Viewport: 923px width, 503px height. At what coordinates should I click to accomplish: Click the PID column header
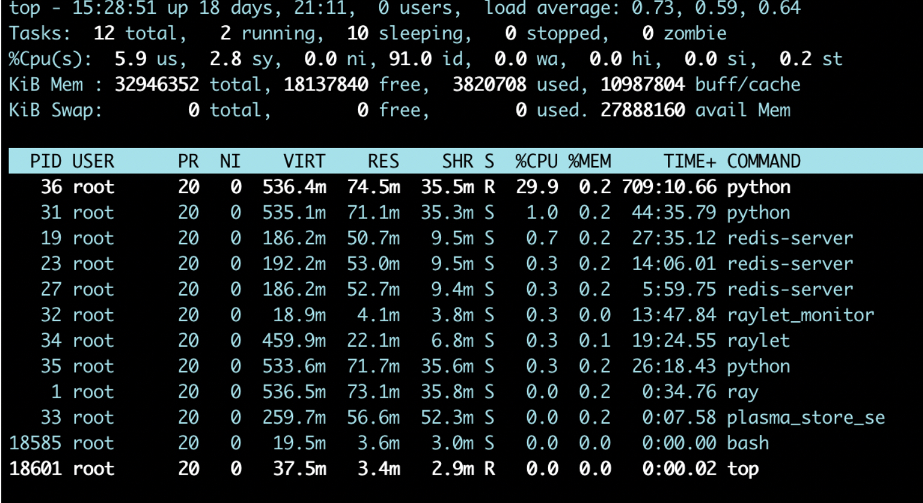(46, 161)
